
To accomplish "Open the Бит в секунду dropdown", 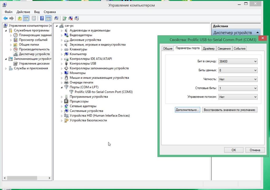I will coord(238,61).
